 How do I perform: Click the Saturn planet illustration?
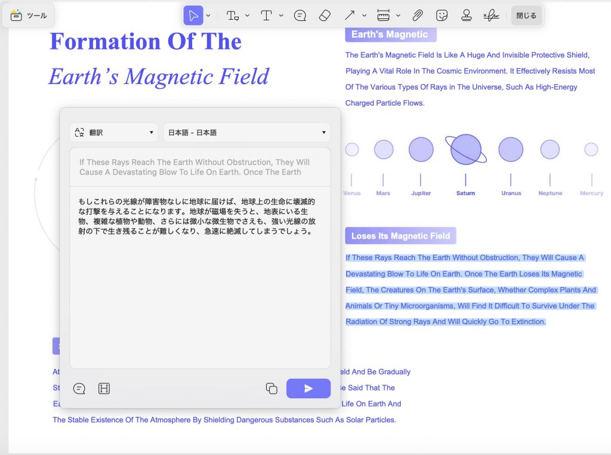tap(465, 149)
